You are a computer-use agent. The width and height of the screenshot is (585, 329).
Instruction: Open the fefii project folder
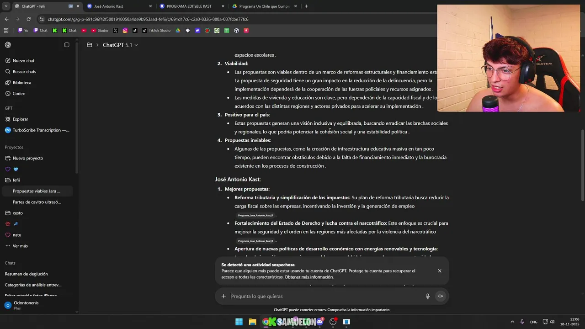click(x=37, y=180)
